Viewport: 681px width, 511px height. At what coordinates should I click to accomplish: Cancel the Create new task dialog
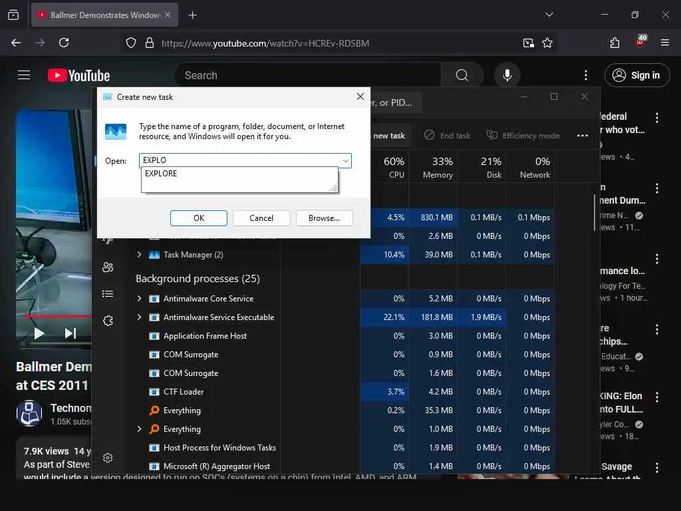click(261, 218)
